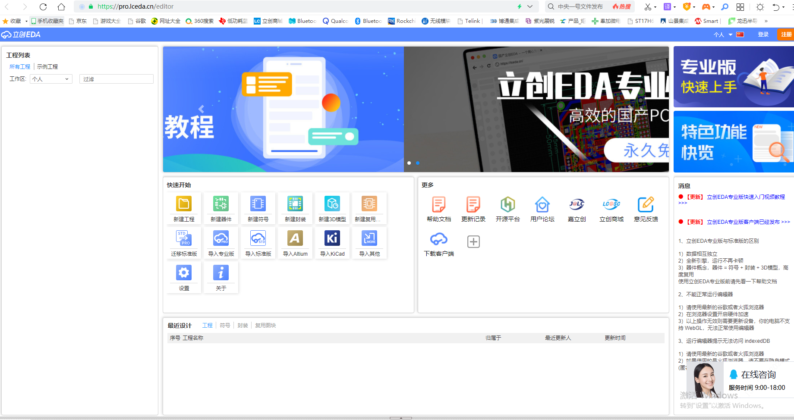Click the 最近更新人 column header

click(x=558, y=338)
